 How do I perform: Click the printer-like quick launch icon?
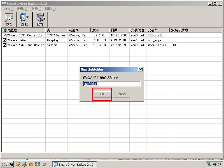point(25,164)
